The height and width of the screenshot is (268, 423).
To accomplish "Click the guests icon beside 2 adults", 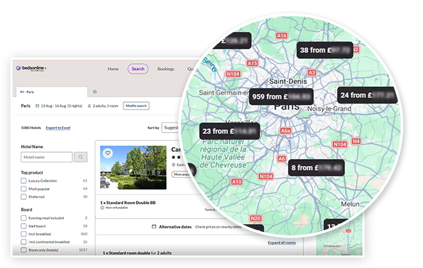I will (89, 106).
